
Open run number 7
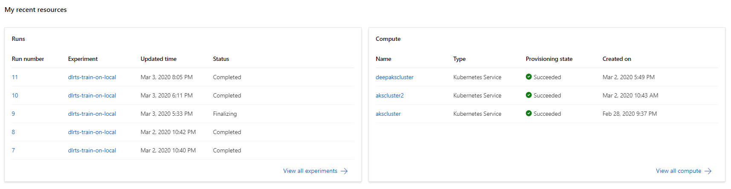tap(13, 150)
